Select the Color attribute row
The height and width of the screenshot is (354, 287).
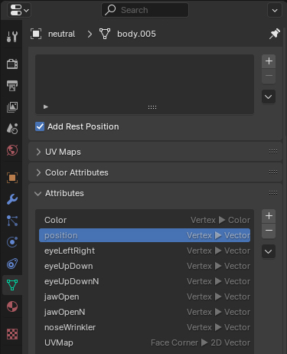tap(145, 220)
